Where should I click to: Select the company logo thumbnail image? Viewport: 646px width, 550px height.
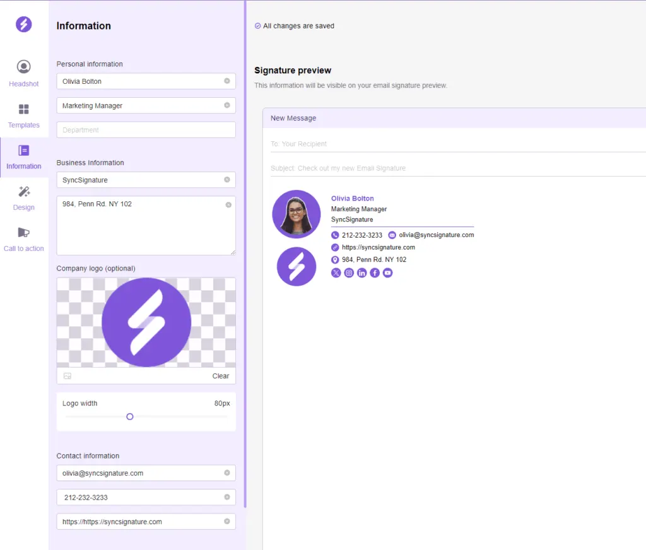coord(145,322)
